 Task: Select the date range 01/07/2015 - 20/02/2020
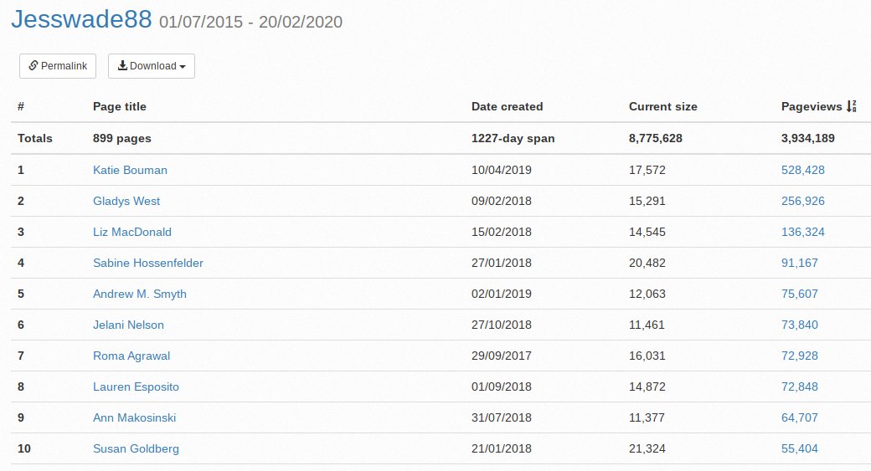click(x=250, y=23)
